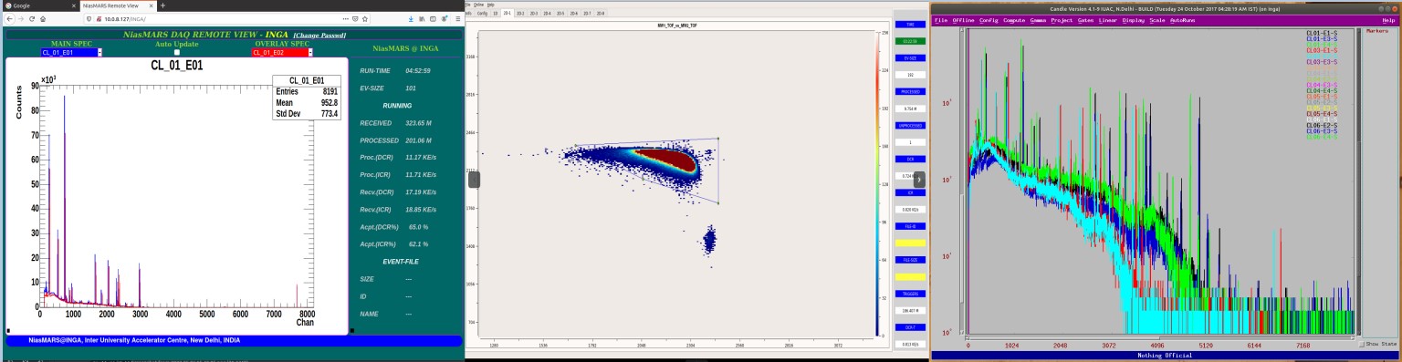Open the Gates menu in Candle
The image size is (1402, 362).
click(1085, 20)
